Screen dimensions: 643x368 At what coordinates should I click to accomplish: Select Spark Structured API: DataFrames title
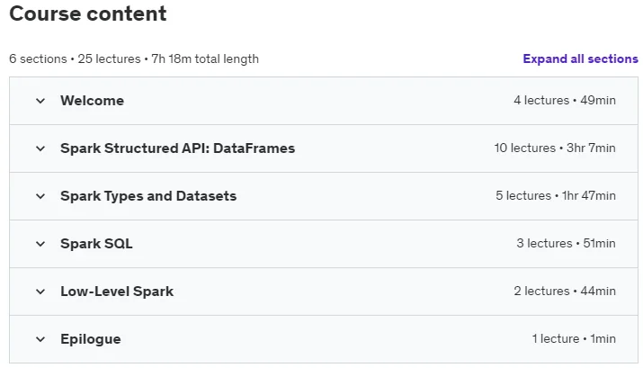(177, 148)
